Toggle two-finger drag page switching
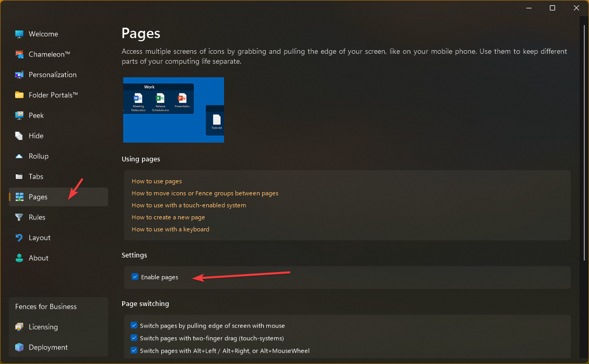The height and width of the screenshot is (364, 589). (x=134, y=338)
